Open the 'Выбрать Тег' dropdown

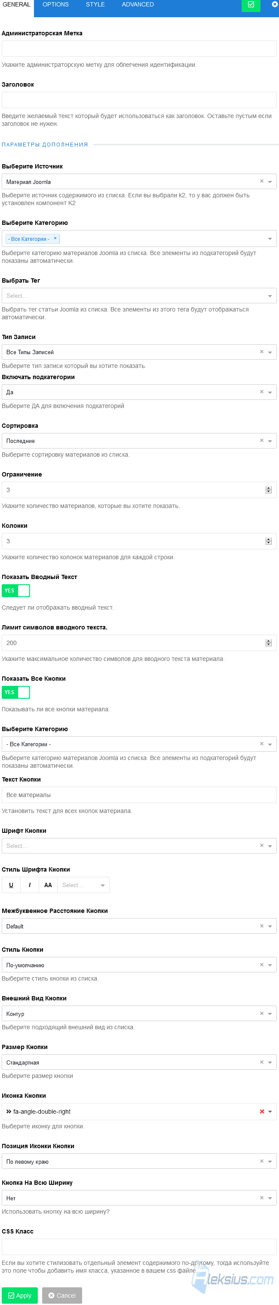pyautogui.click(x=139, y=296)
